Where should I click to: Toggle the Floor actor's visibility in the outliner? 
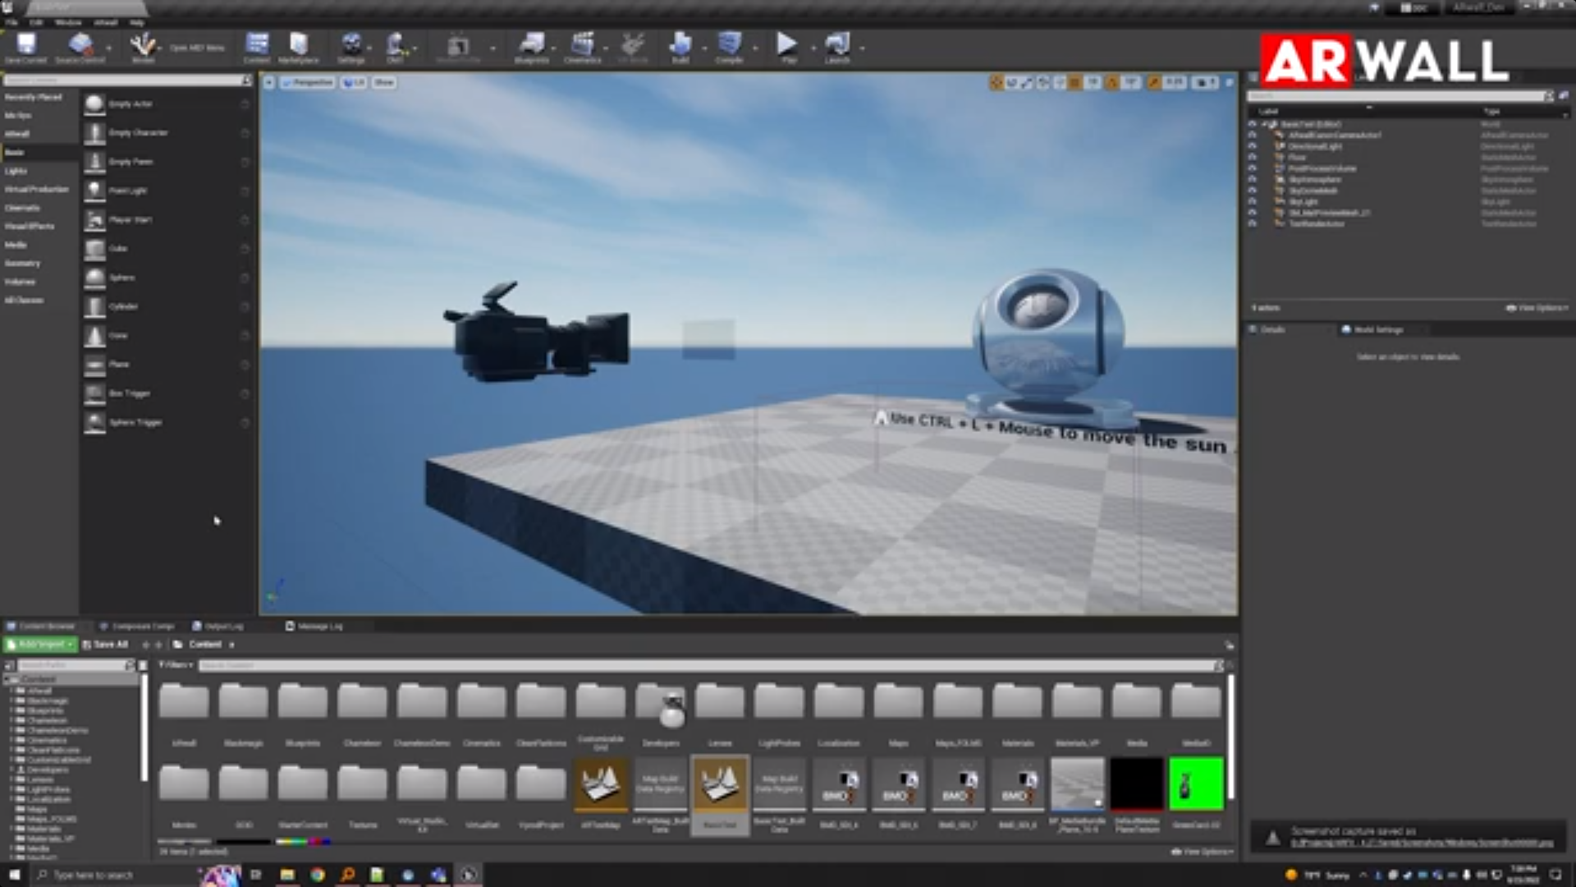(1253, 157)
